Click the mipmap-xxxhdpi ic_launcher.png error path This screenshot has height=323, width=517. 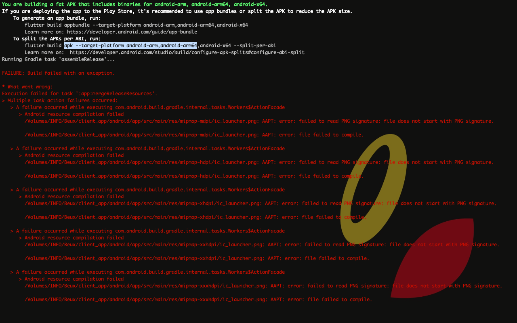tap(263, 285)
